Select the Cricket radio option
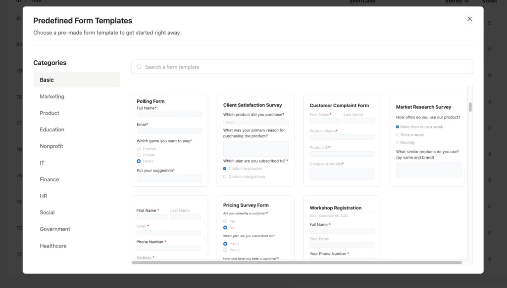Viewport: 507px width, 288px height. [x=139, y=155]
